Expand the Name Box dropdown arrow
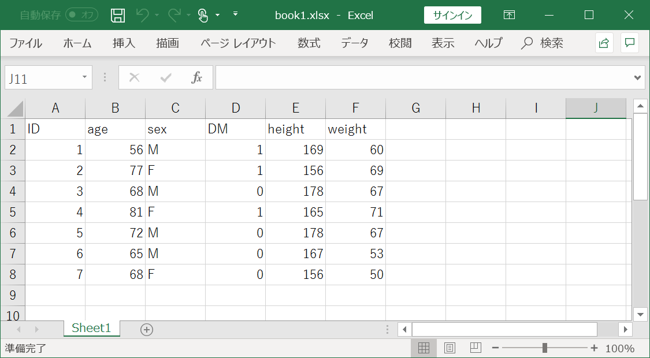This screenshot has width=650, height=358. (84, 77)
